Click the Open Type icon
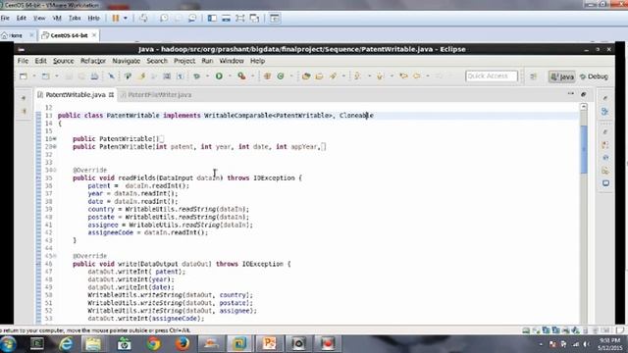Viewport: 628px width, 353px height. (306, 76)
